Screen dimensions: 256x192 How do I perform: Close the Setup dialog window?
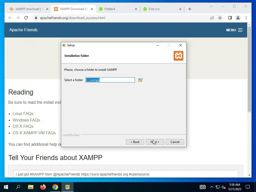click(180, 45)
